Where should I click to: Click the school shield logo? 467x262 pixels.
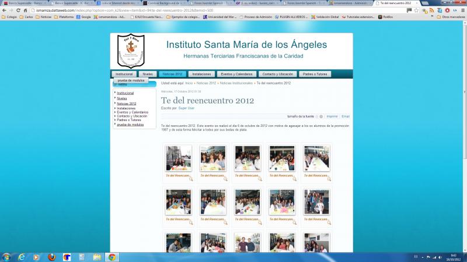point(131,51)
